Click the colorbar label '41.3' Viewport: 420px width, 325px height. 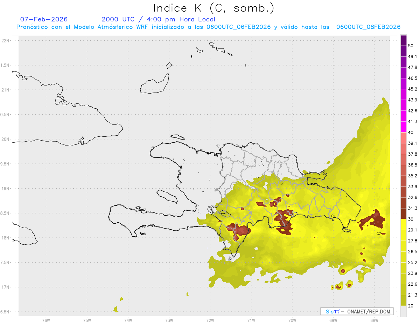click(x=412, y=122)
